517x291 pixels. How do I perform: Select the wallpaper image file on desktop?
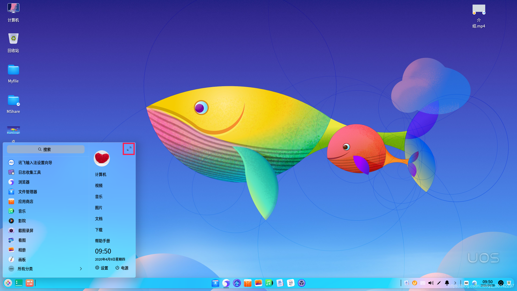click(x=13, y=131)
